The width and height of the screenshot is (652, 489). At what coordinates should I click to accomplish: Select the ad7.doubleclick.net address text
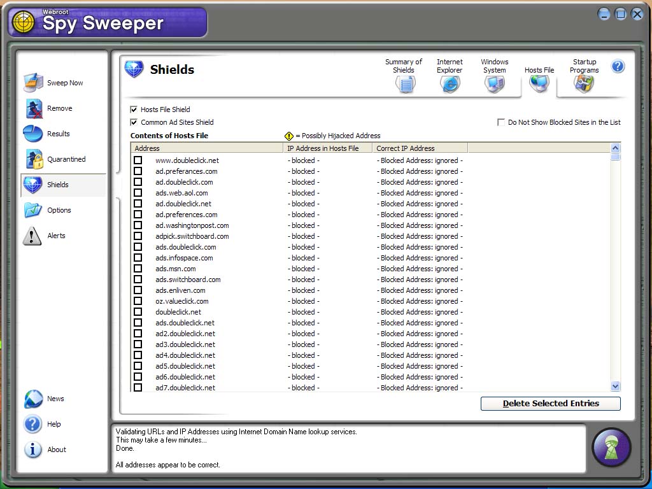(x=185, y=388)
